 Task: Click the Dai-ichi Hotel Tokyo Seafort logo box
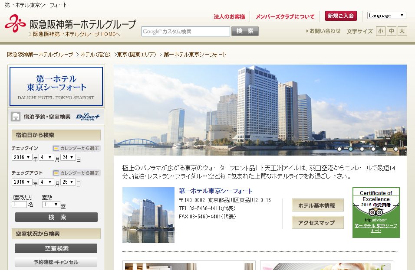[56, 86]
